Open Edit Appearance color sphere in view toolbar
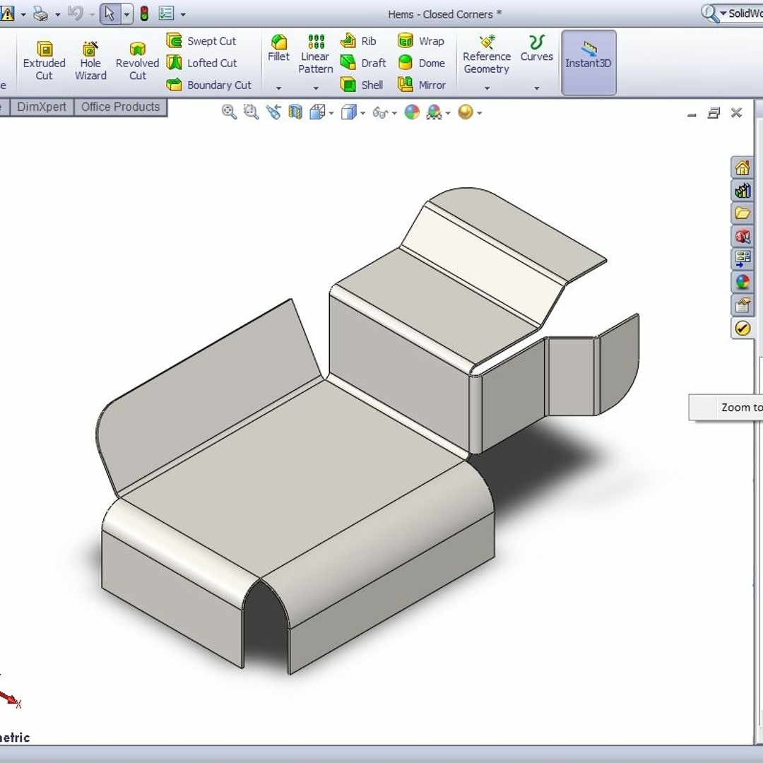This screenshot has height=763, width=763. pyautogui.click(x=413, y=112)
